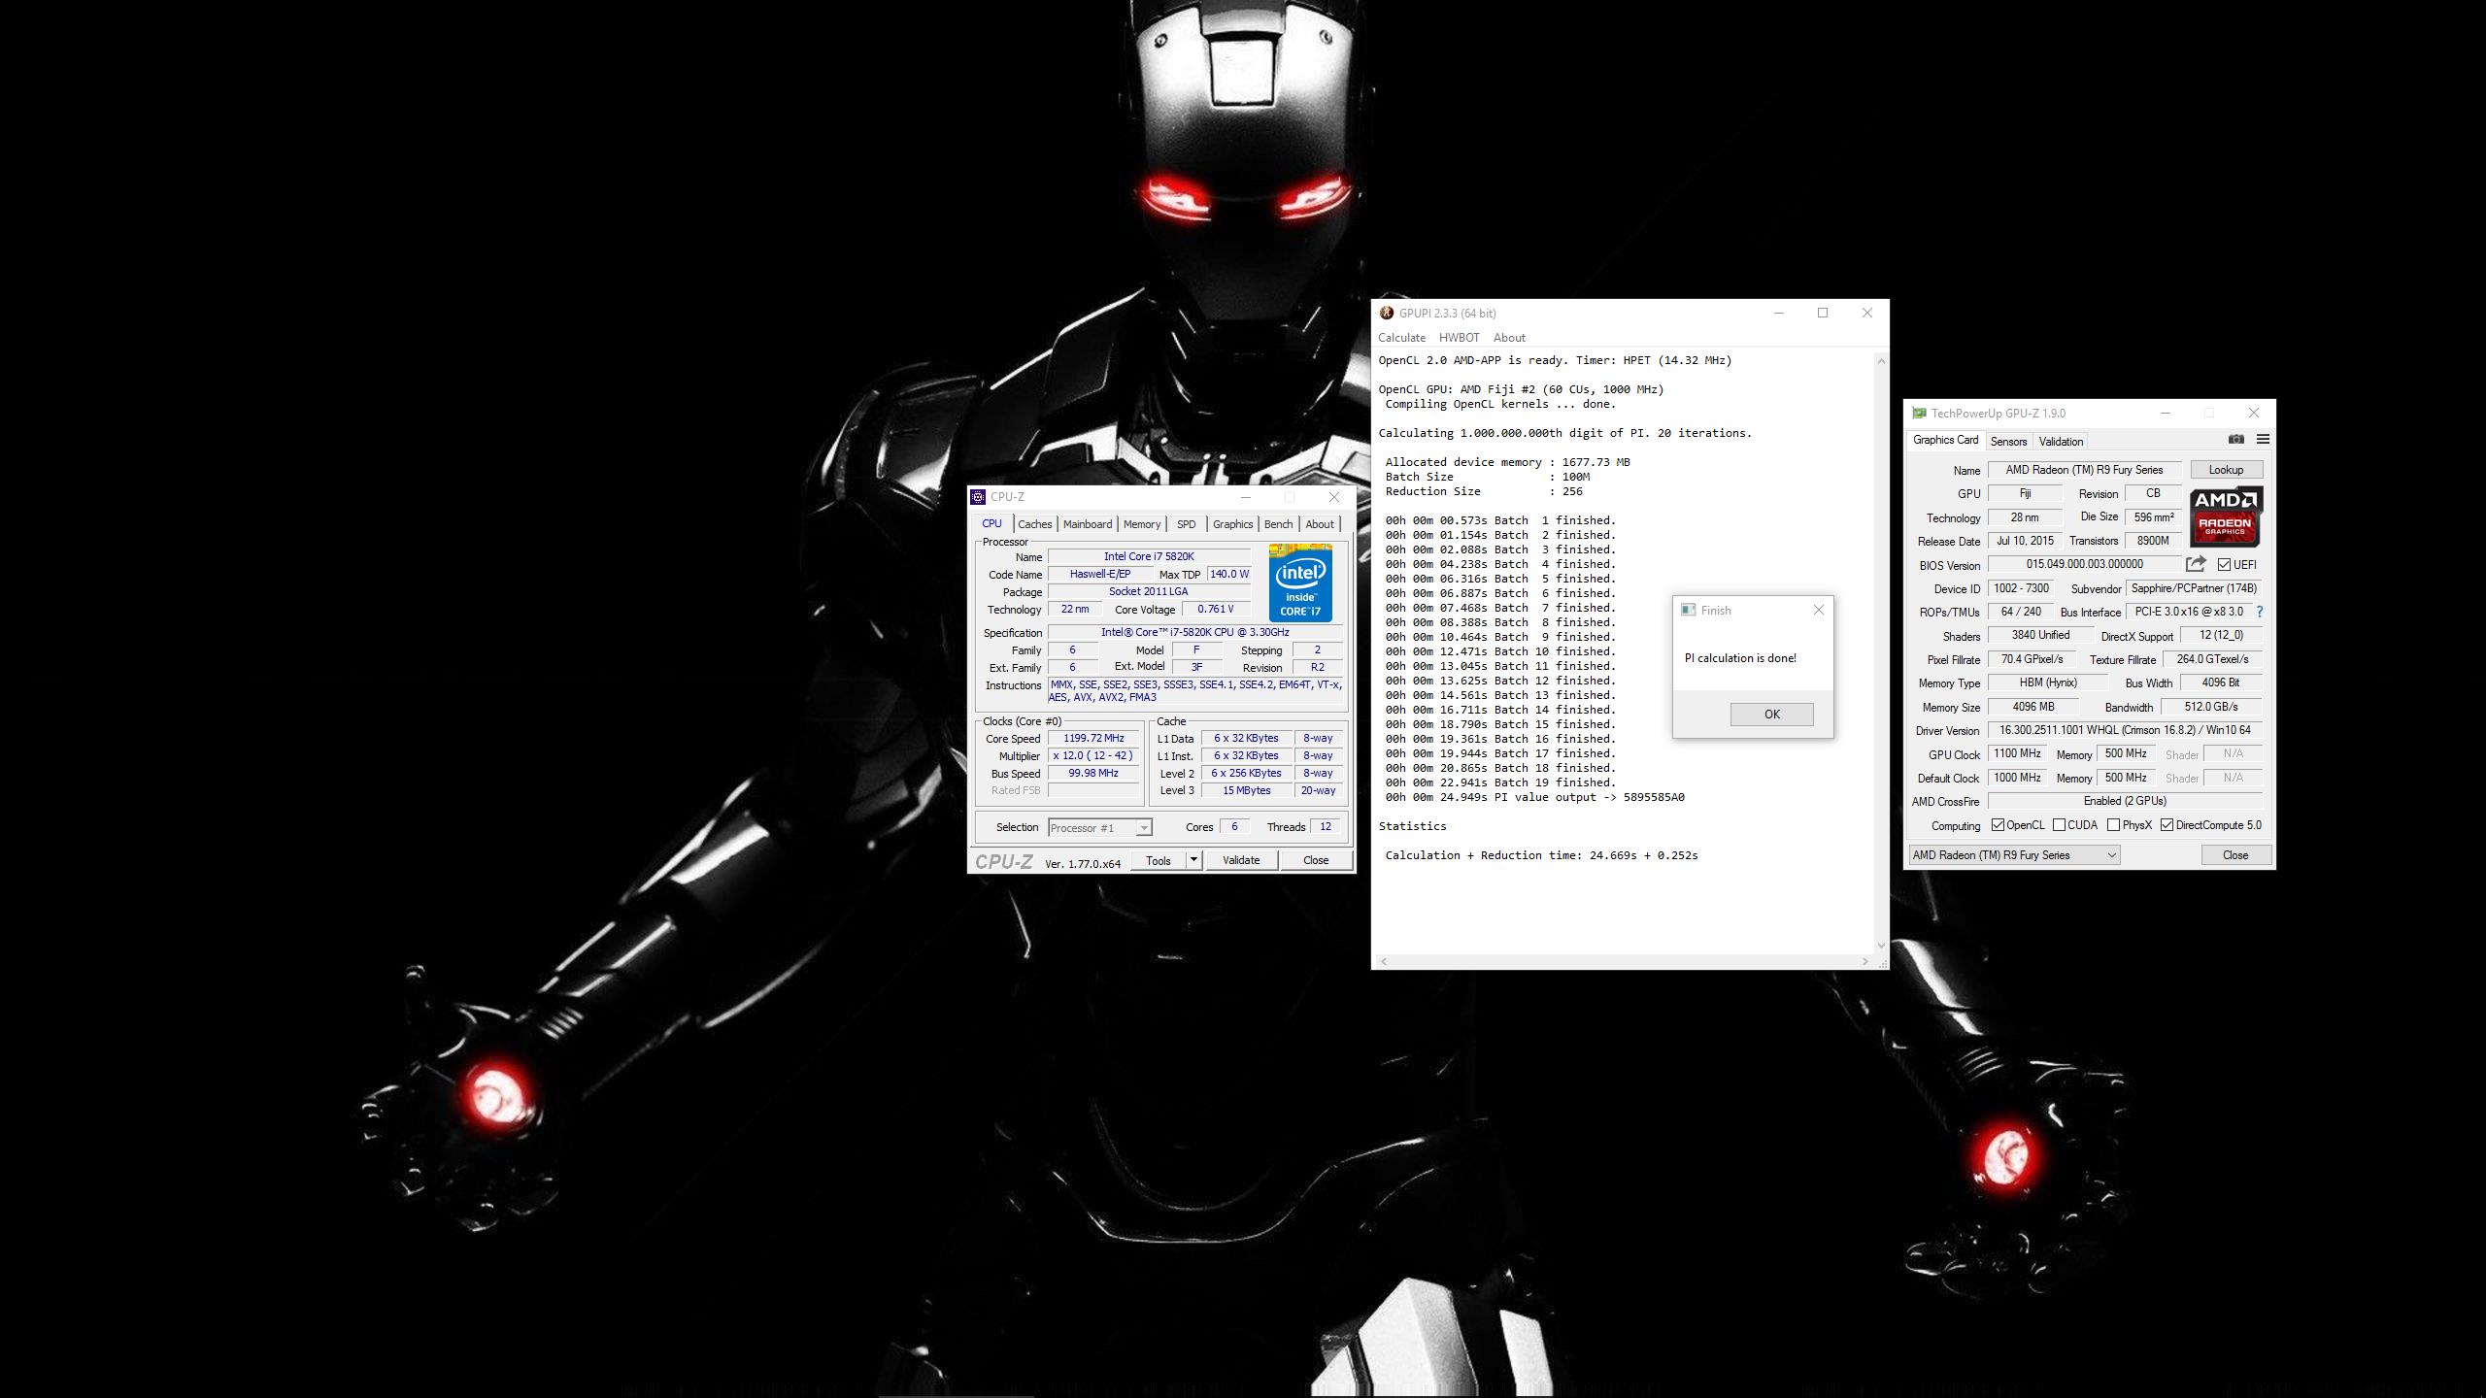Screen dimensions: 2486x1398
Task: Click the Tools button in CPU-Z
Action: [x=1159, y=860]
